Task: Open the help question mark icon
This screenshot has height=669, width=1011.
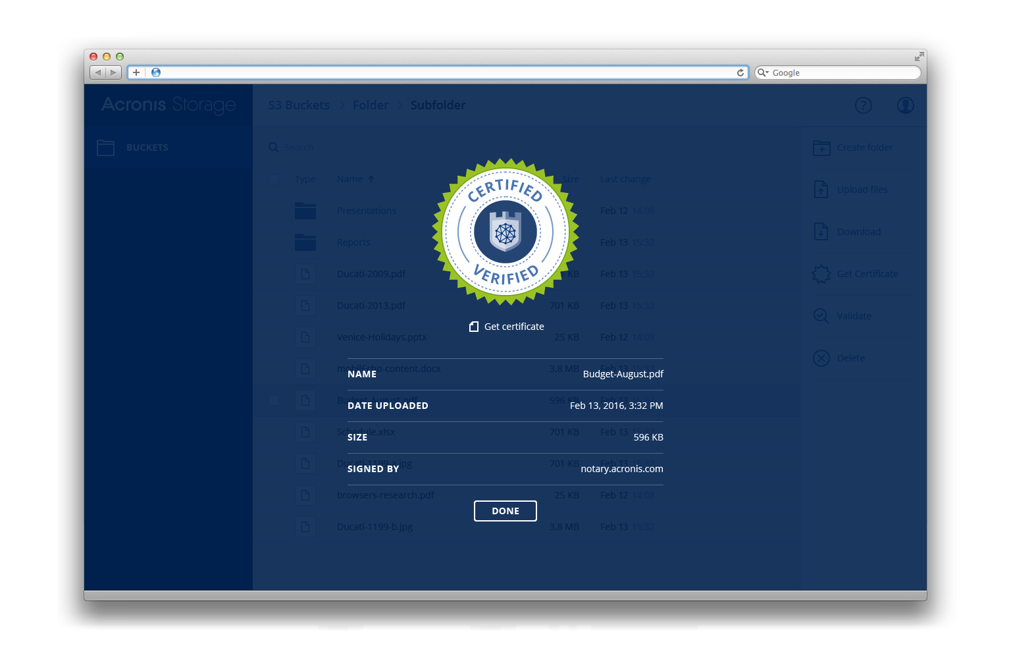Action: click(863, 105)
